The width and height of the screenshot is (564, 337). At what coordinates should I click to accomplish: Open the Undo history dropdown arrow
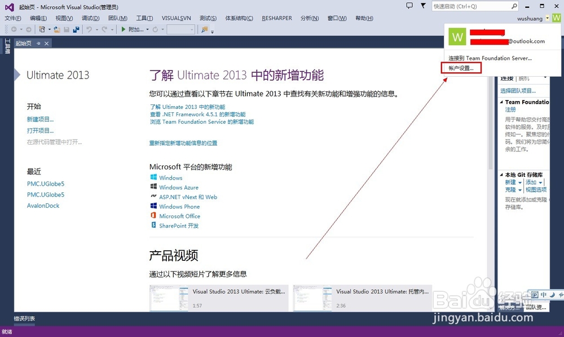[x=97, y=29]
